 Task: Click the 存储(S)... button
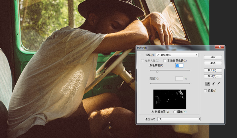tap(213, 76)
